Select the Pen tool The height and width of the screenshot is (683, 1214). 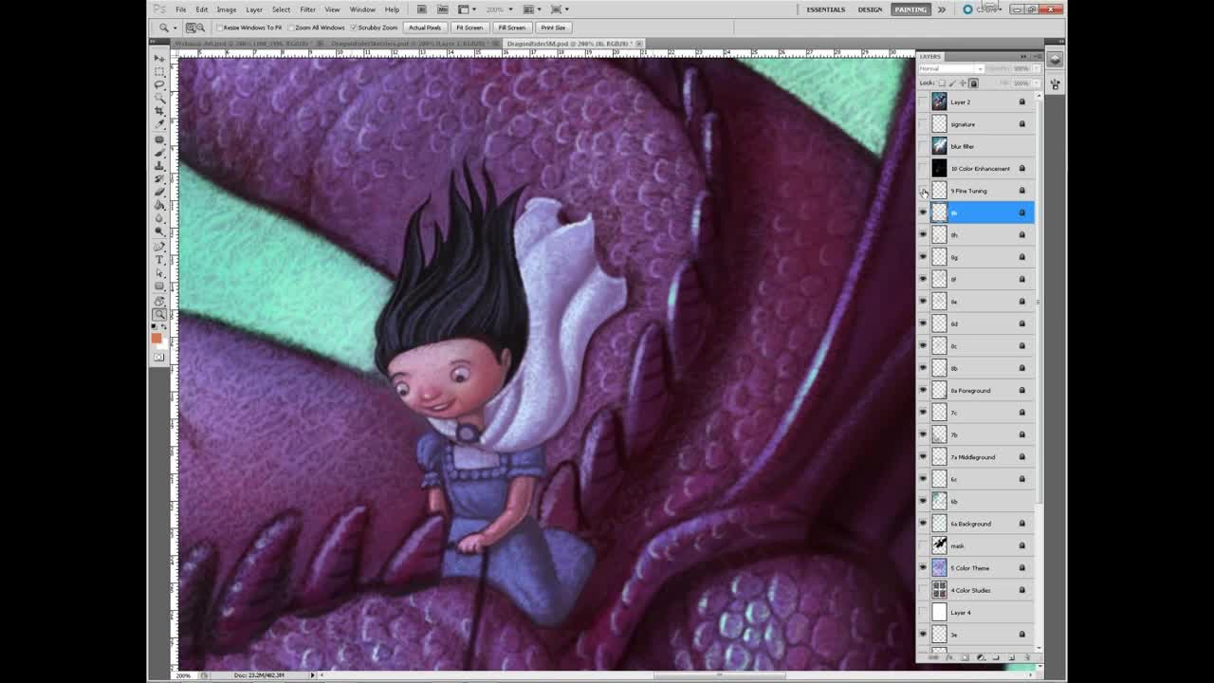(x=159, y=248)
